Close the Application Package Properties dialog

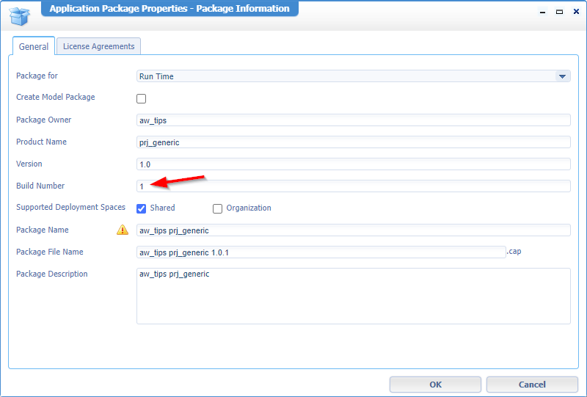[574, 12]
